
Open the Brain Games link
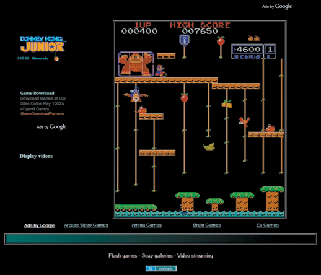pyautogui.click(x=207, y=225)
